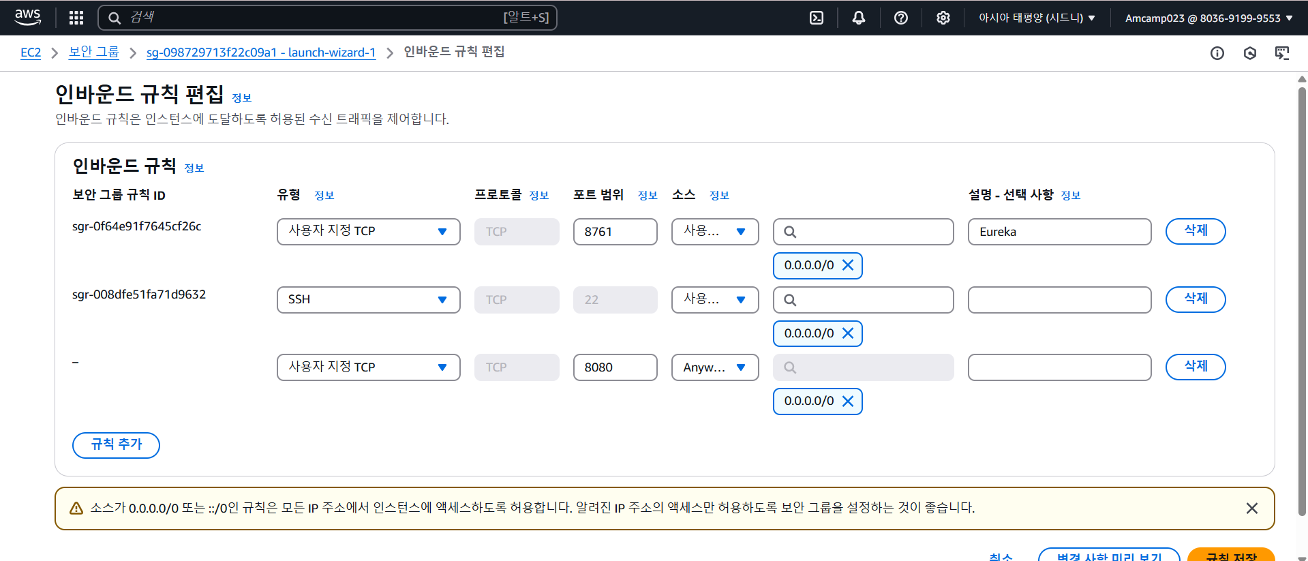Go to the EC2 breadcrumb link
This screenshot has width=1308, height=561.
click(x=31, y=52)
